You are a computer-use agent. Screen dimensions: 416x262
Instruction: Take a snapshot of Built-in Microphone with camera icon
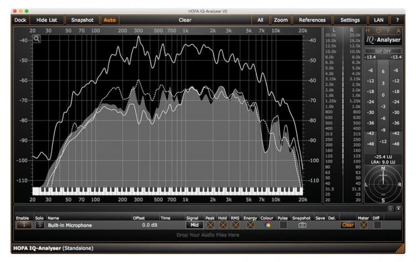pos(302,225)
